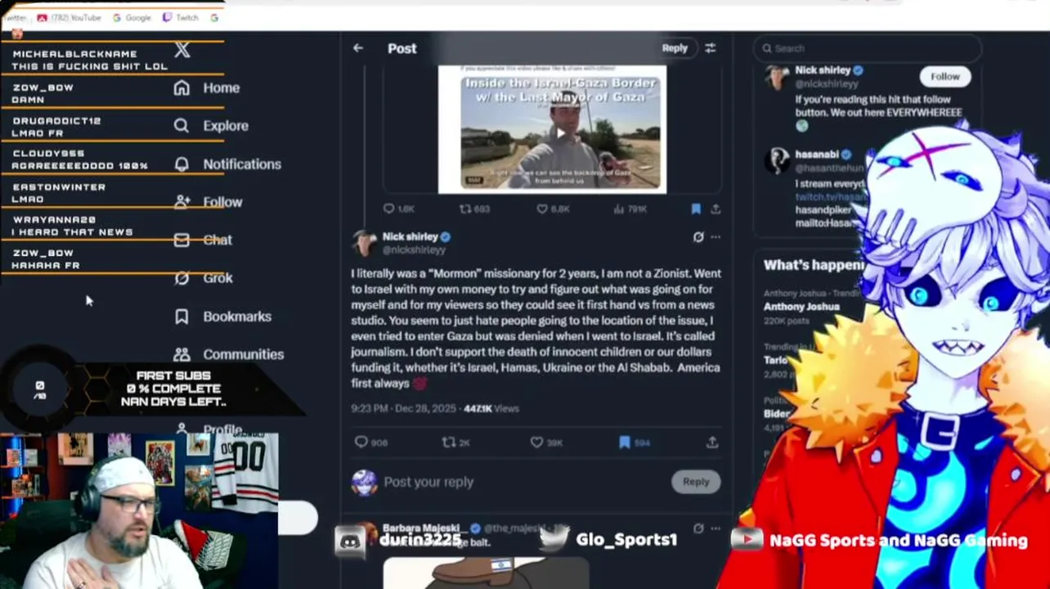The height and width of the screenshot is (589, 1050).
Task: Open hasanabi profile in right panel
Action: 816,154
